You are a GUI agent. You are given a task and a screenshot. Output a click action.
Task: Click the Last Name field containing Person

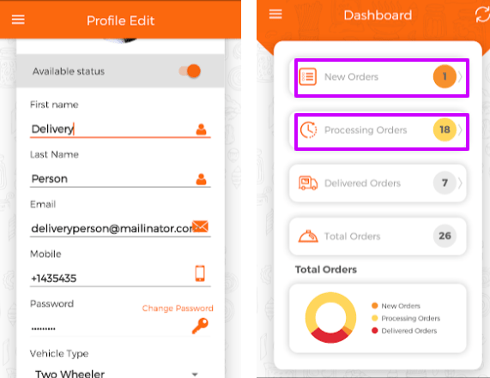click(x=120, y=178)
